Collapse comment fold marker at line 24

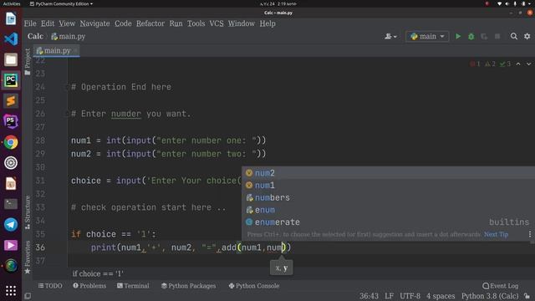[67, 87]
